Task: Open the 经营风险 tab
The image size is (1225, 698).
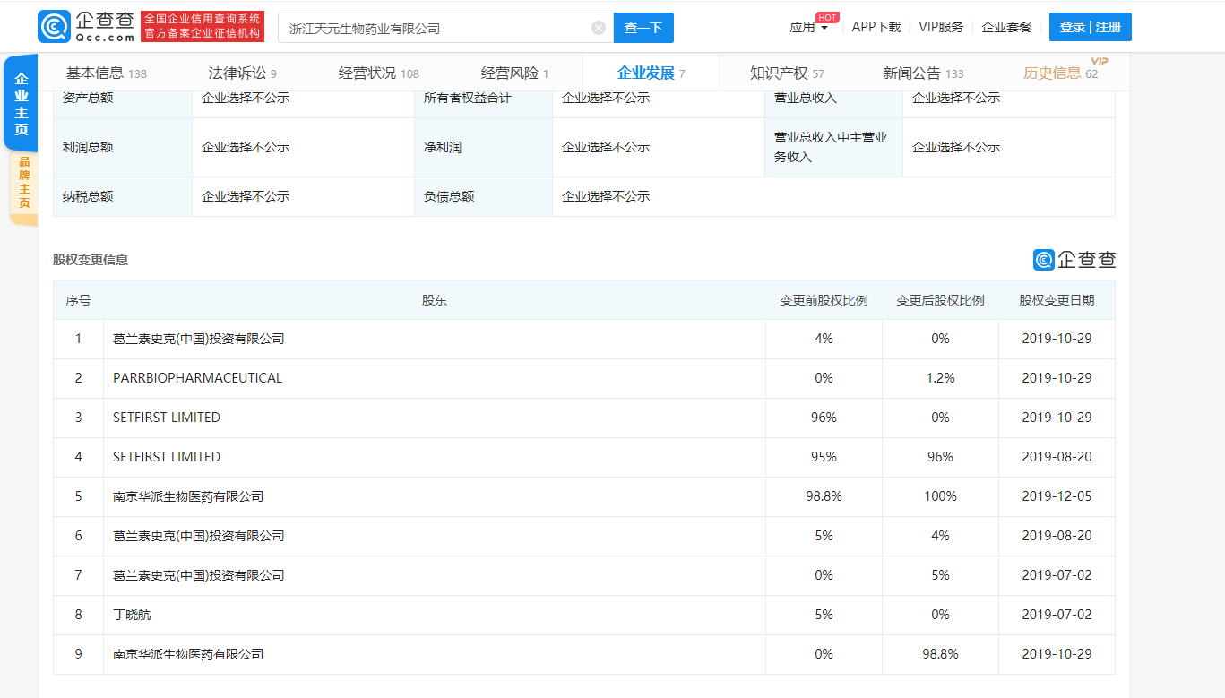Action: tap(514, 73)
